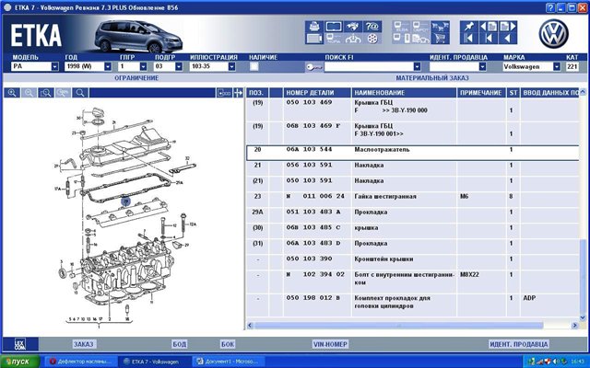Screen dimensions: 590x368
Task: Click the multiple shopping carts icon
Action: 441,27
